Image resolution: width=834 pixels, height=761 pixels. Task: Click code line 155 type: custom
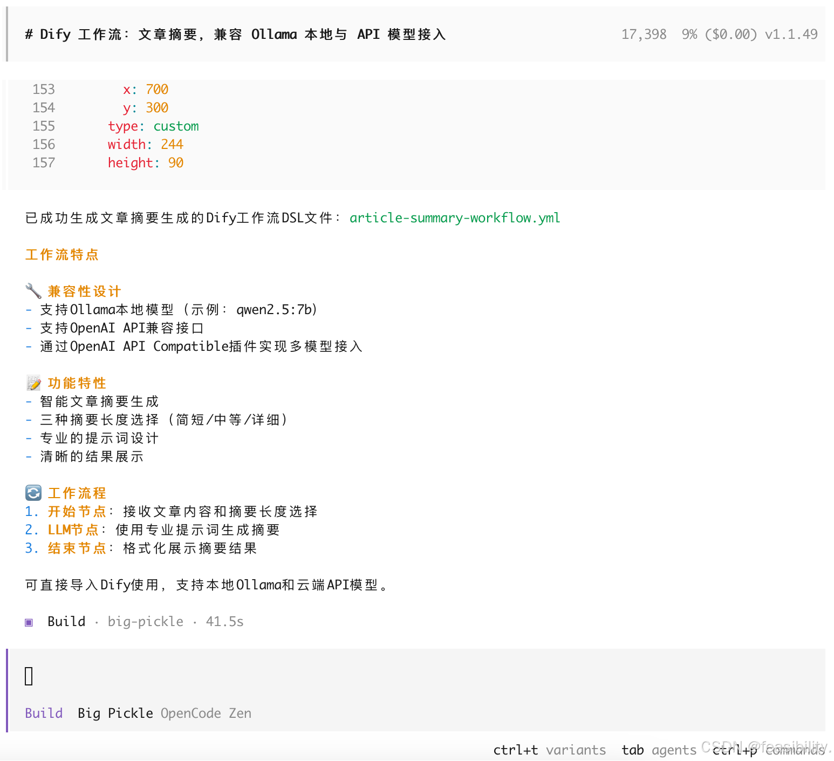click(x=153, y=126)
